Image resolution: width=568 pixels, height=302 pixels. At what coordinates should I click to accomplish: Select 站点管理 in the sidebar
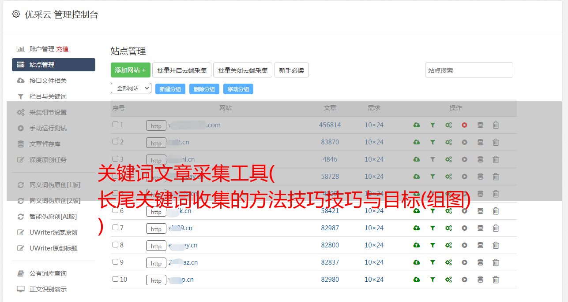pyautogui.click(x=53, y=65)
